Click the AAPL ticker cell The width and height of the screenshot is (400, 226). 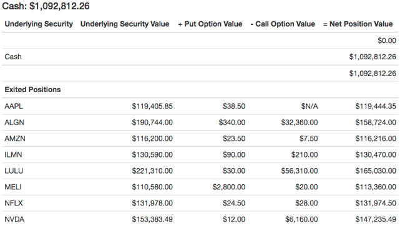[x=14, y=106]
